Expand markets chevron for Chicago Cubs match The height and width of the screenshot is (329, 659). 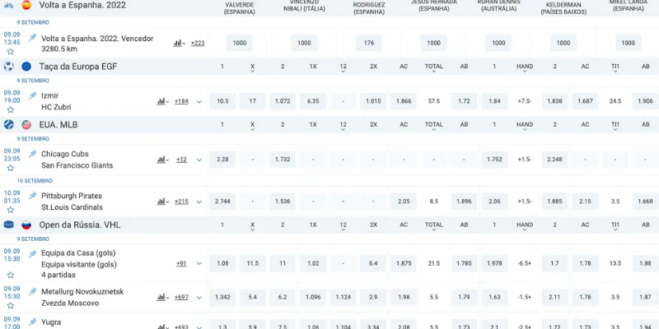[199, 160]
